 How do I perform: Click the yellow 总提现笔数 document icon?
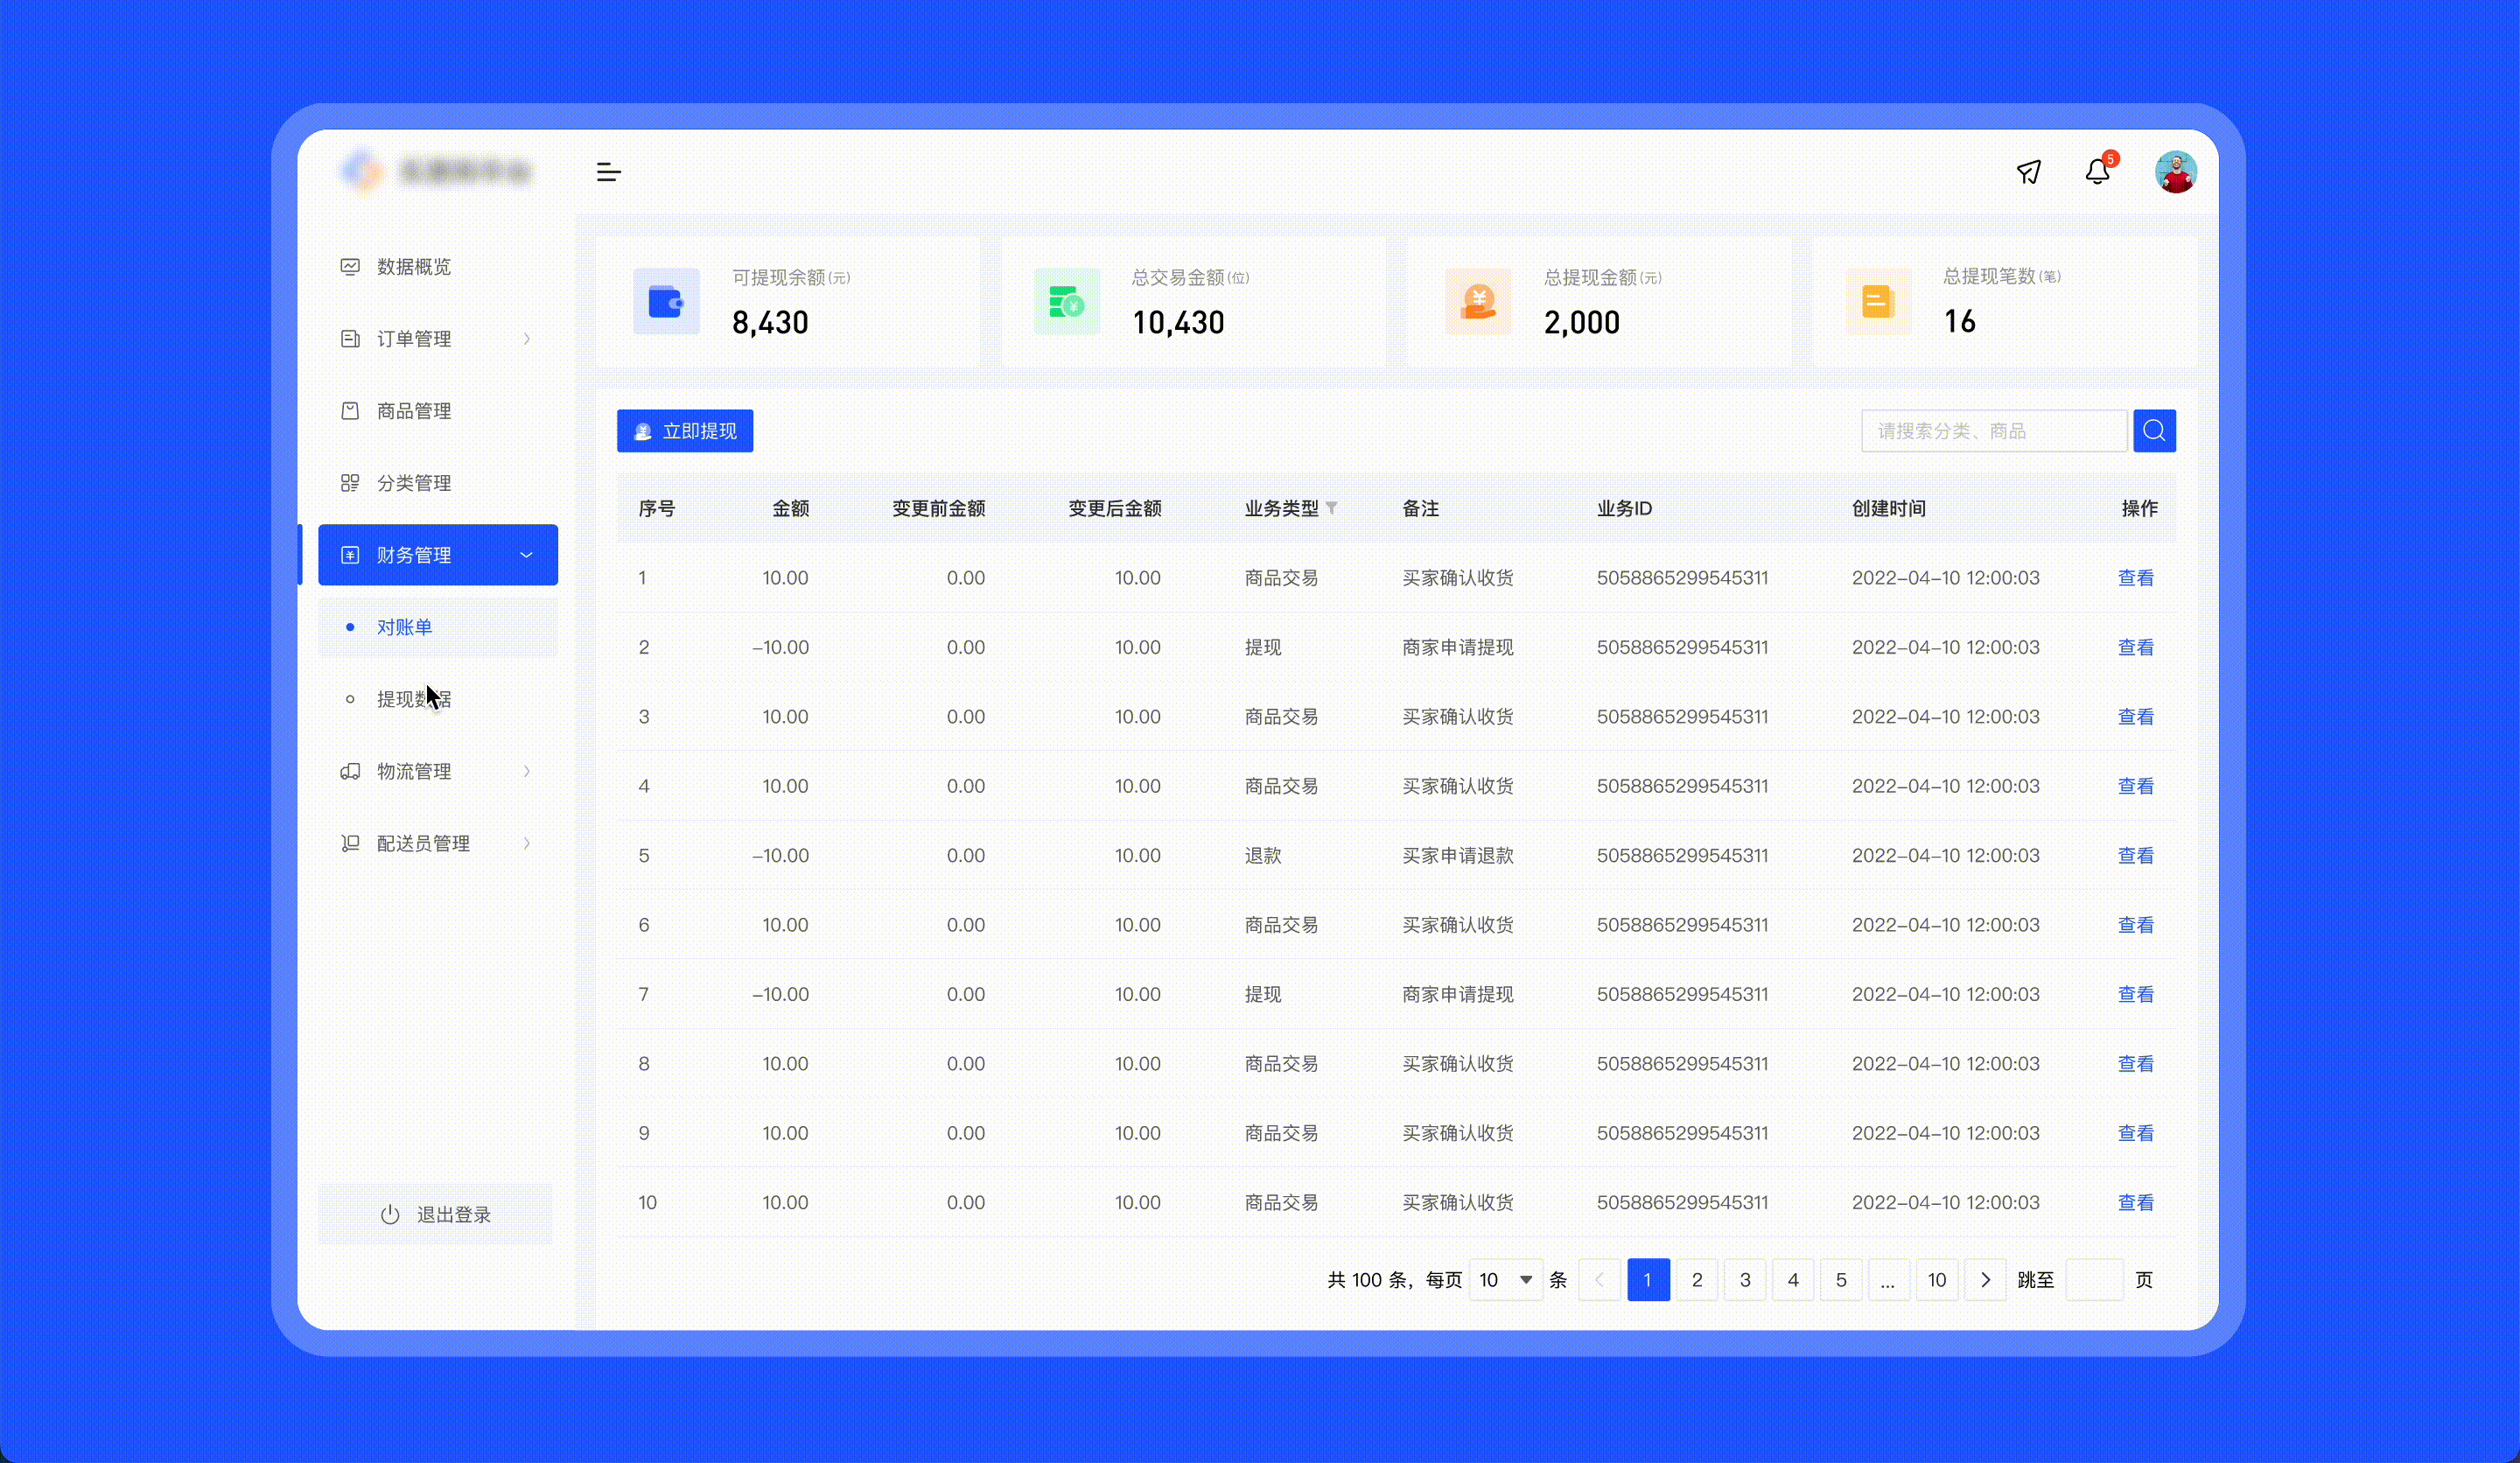[1878, 301]
